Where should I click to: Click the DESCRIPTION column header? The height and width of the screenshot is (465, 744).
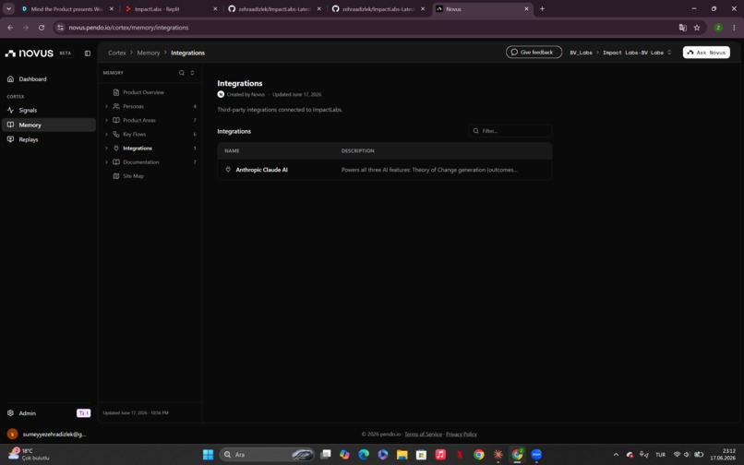tap(358, 151)
